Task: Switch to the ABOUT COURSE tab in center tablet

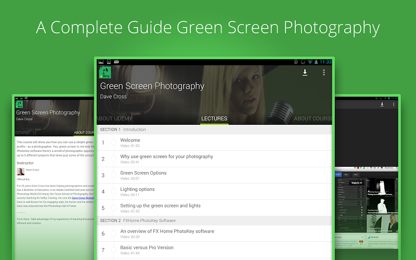Action: coord(313,119)
